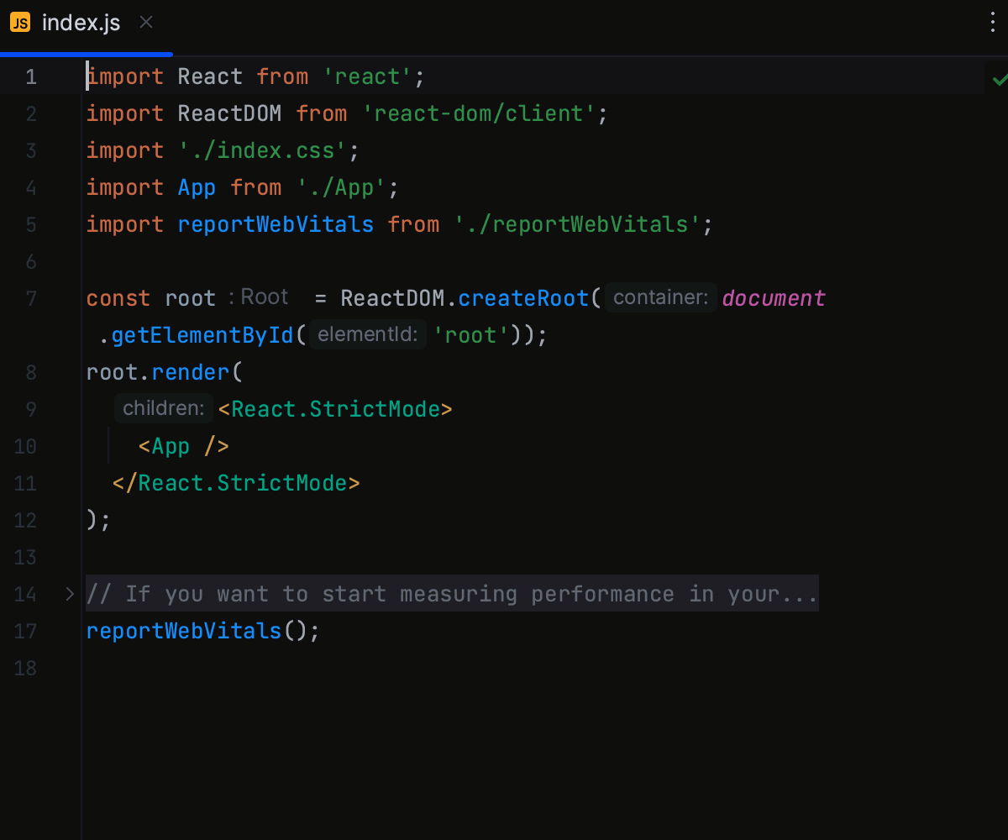Click the children: parameter hint
Screen dimensions: 1008x840
pyautogui.click(x=163, y=408)
